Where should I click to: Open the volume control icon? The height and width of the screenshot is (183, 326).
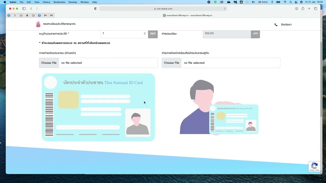253,2
